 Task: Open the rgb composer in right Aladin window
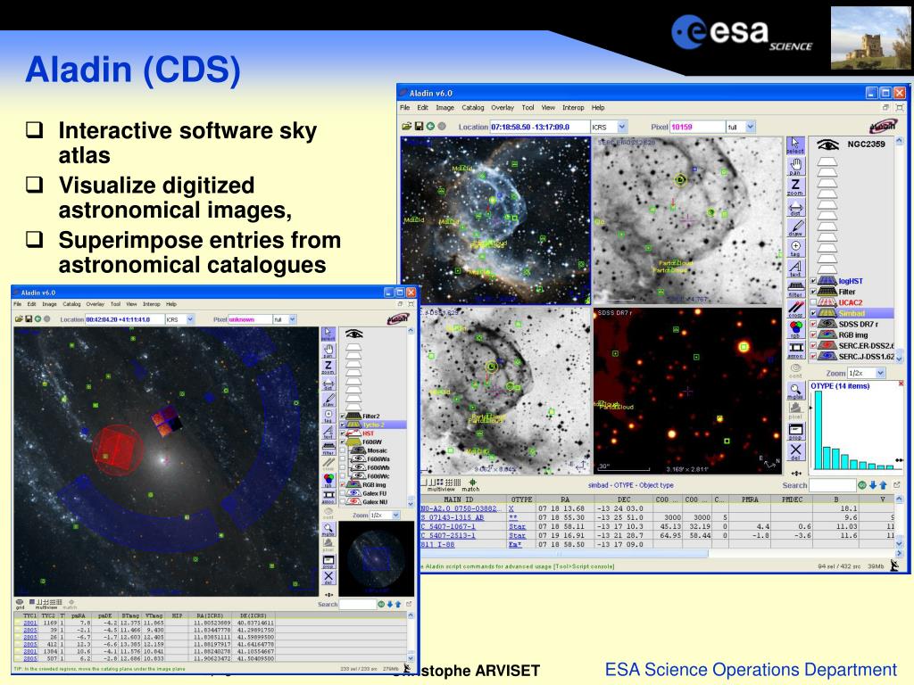click(x=795, y=330)
